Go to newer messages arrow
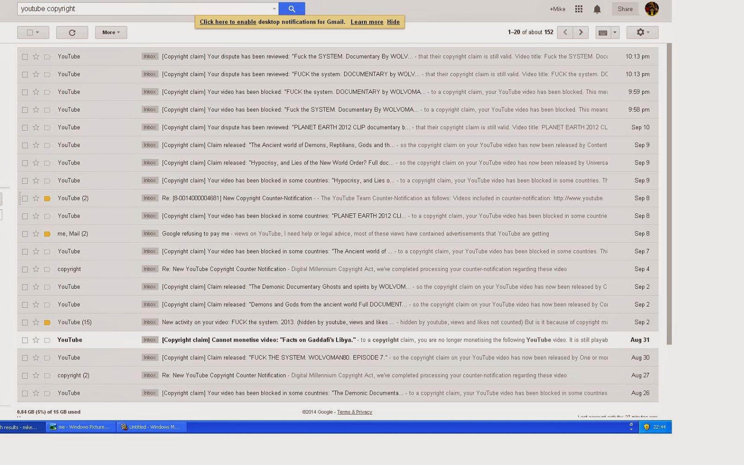744x465 pixels. [565, 33]
